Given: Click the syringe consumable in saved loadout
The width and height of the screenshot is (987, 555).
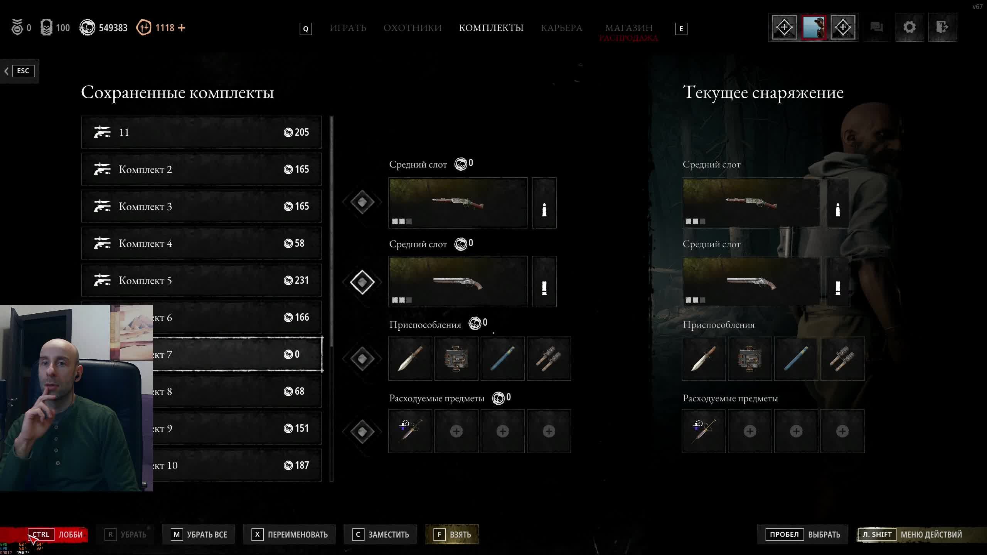Looking at the screenshot, I should [x=410, y=431].
